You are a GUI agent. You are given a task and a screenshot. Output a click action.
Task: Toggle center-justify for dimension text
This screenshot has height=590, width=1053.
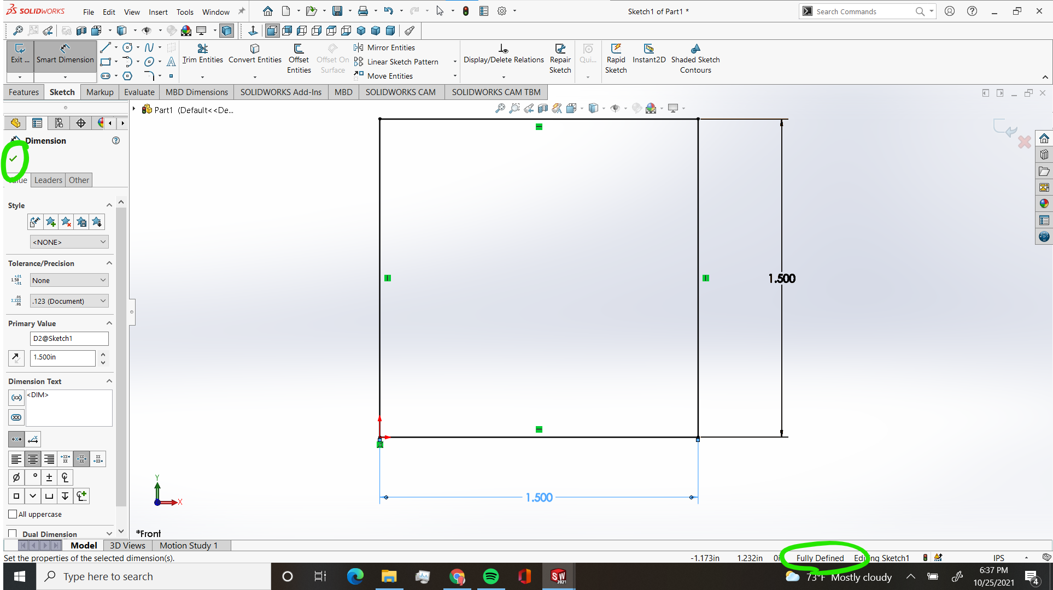(33, 459)
